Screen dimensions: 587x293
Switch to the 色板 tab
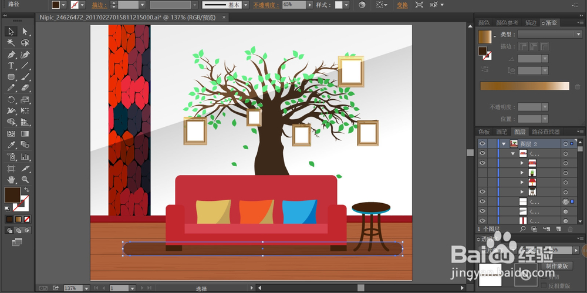click(x=484, y=132)
